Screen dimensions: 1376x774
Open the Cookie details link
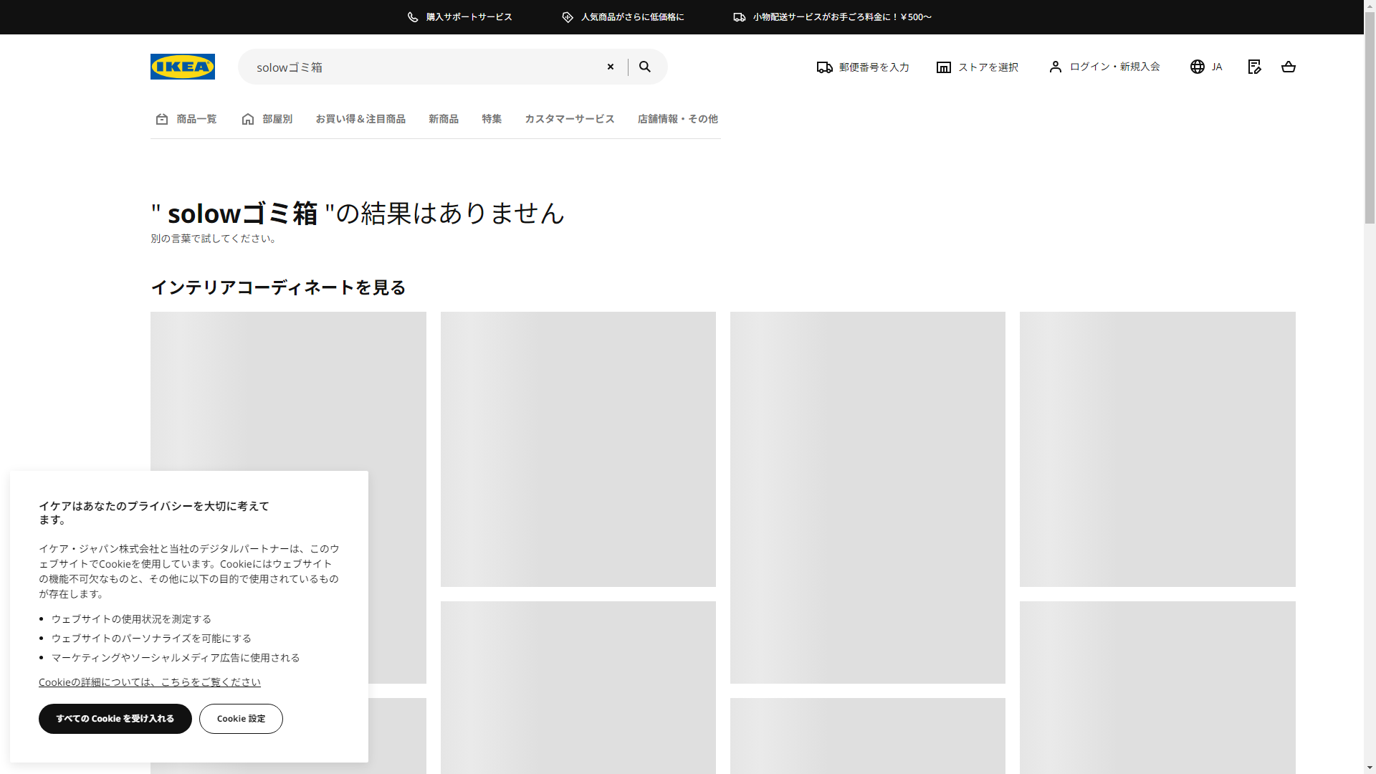pos(149,682)
